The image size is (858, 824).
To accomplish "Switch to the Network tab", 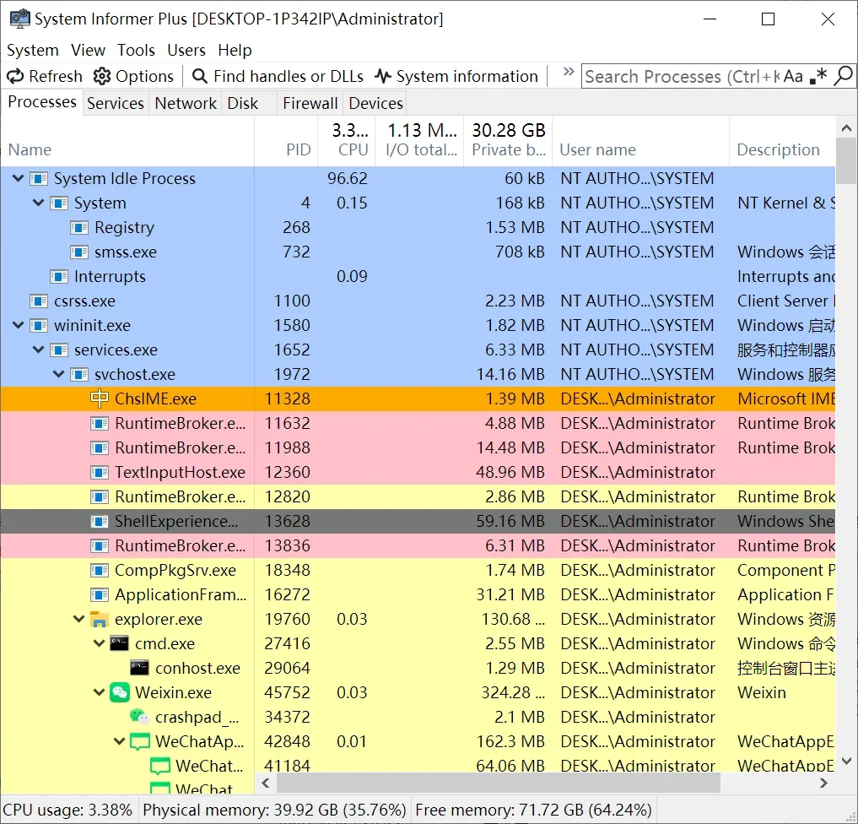I will [186, 103].
